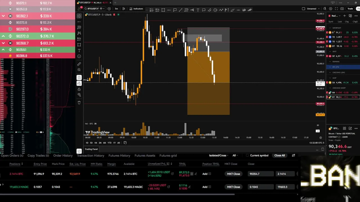Select the callout comment favorite tool

[x=204, y=10]
